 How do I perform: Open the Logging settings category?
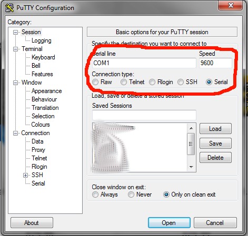pos(42,40)
